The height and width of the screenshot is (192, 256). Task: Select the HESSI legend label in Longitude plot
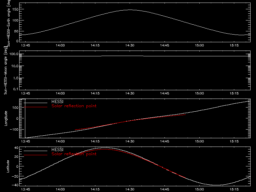57,101
